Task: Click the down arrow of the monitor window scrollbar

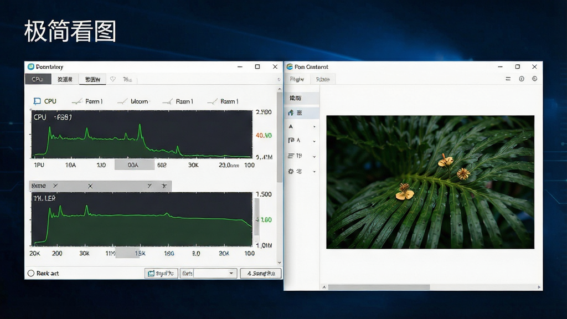Action: [279, 263]
